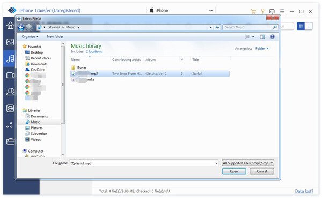Click Libraries in the address breadcrumb
Screen dimensions: 322x198
54,27
